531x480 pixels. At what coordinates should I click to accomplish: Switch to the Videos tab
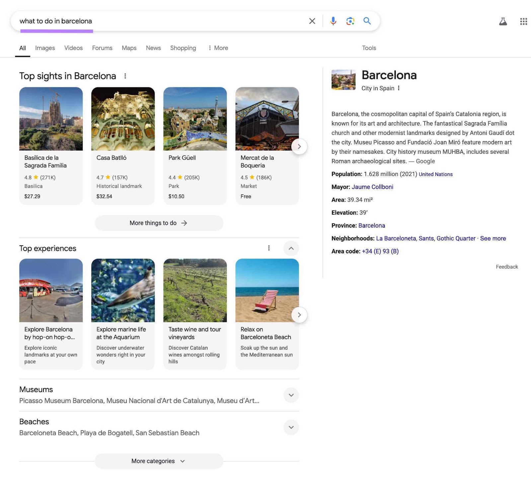coord(73,48)
